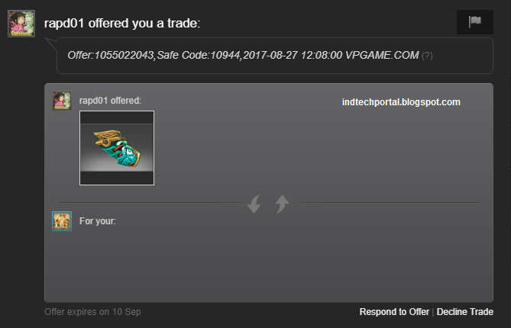This screenshot has width=511, height=328.
Task: Click the 'rapd01 offered:' label
Action: 110,101
